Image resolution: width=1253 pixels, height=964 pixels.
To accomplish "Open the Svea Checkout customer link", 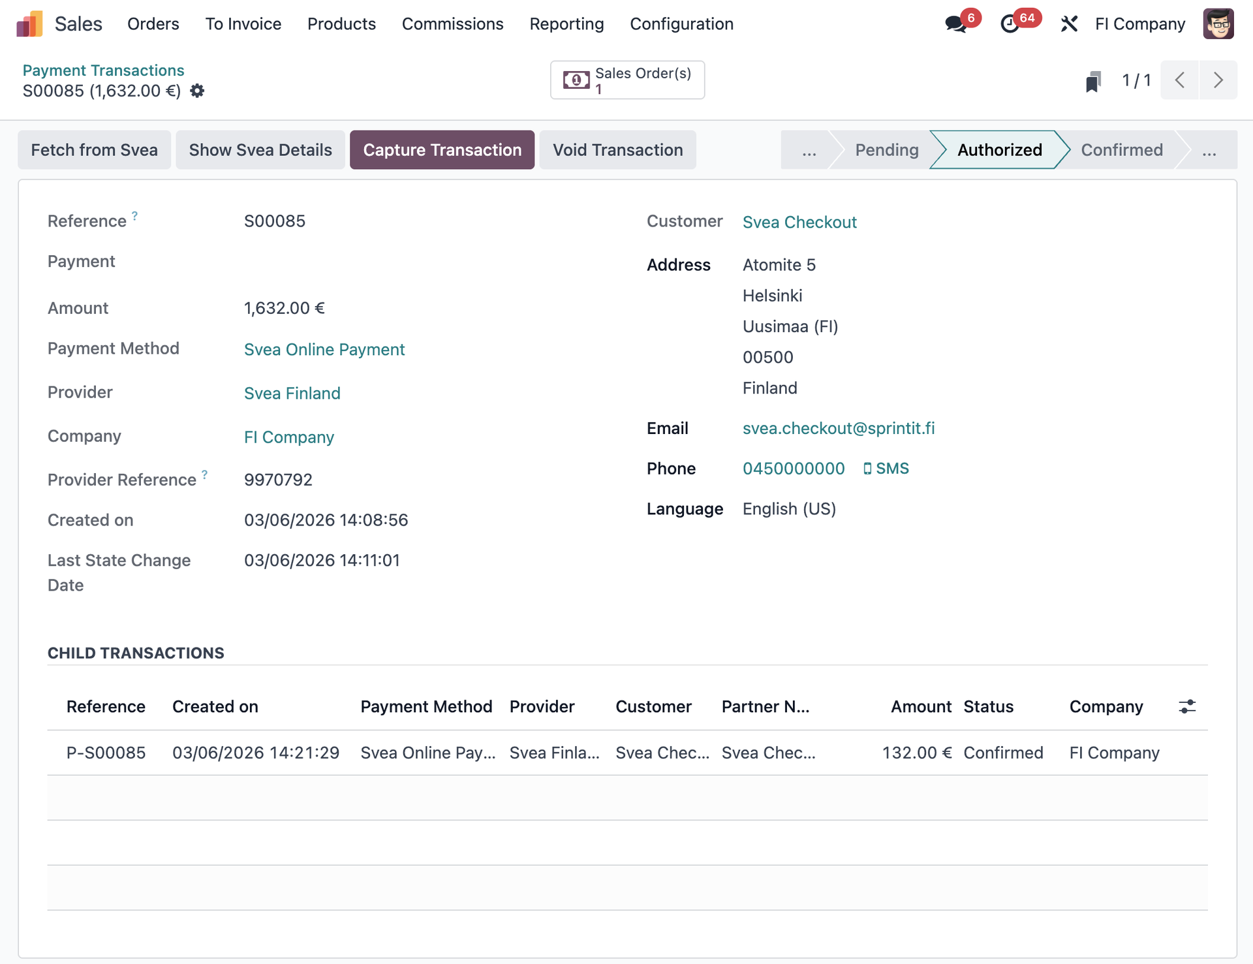I will [799, 223].
